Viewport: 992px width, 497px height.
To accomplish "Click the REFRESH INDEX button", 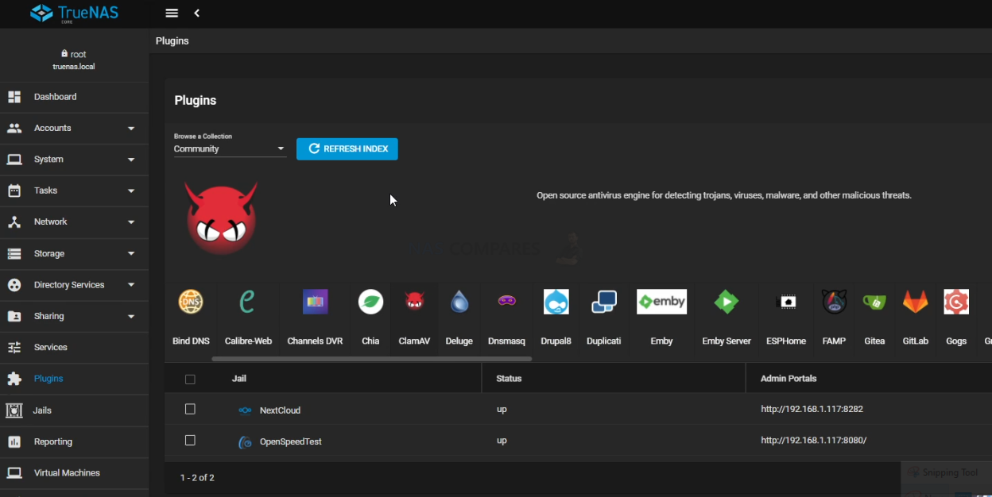I will click(x=347, y=148).
